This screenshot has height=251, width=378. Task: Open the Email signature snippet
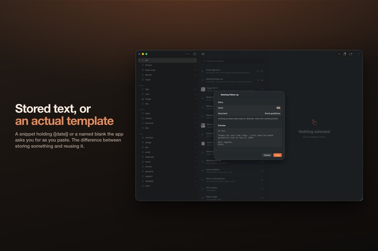coord(232,71)
